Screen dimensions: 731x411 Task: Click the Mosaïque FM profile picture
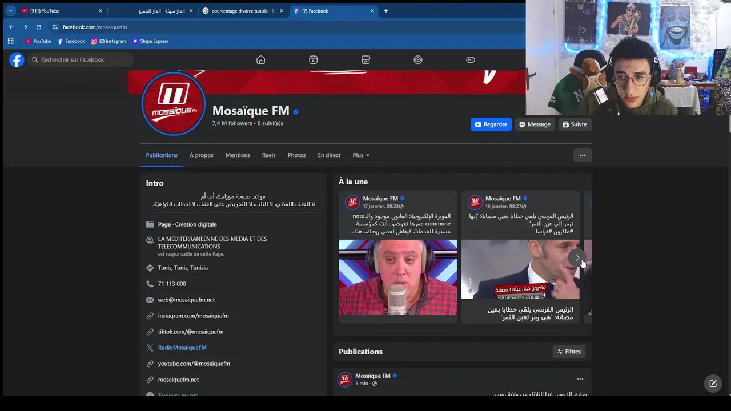pos(173,103)
